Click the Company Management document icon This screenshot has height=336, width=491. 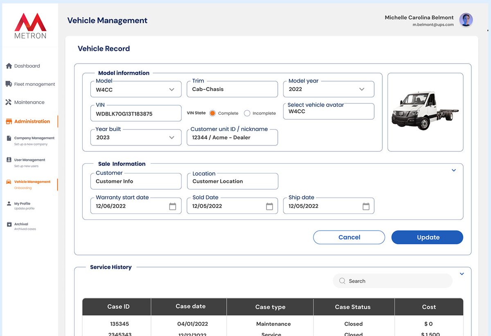(9, 138)
